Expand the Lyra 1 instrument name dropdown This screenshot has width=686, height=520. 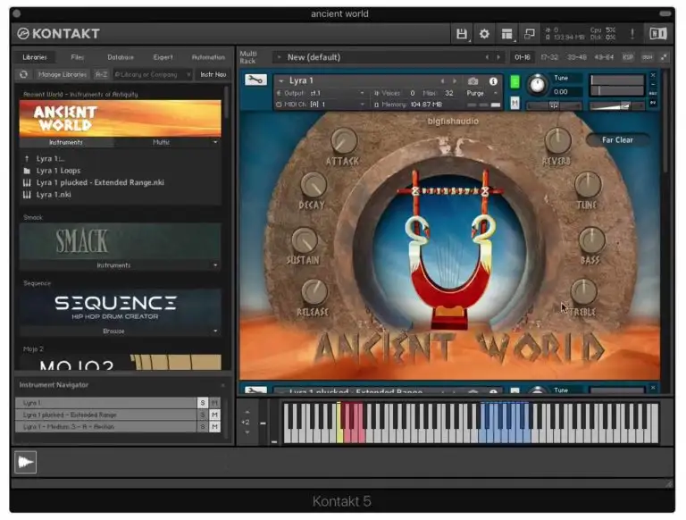[x=280, y=81]
